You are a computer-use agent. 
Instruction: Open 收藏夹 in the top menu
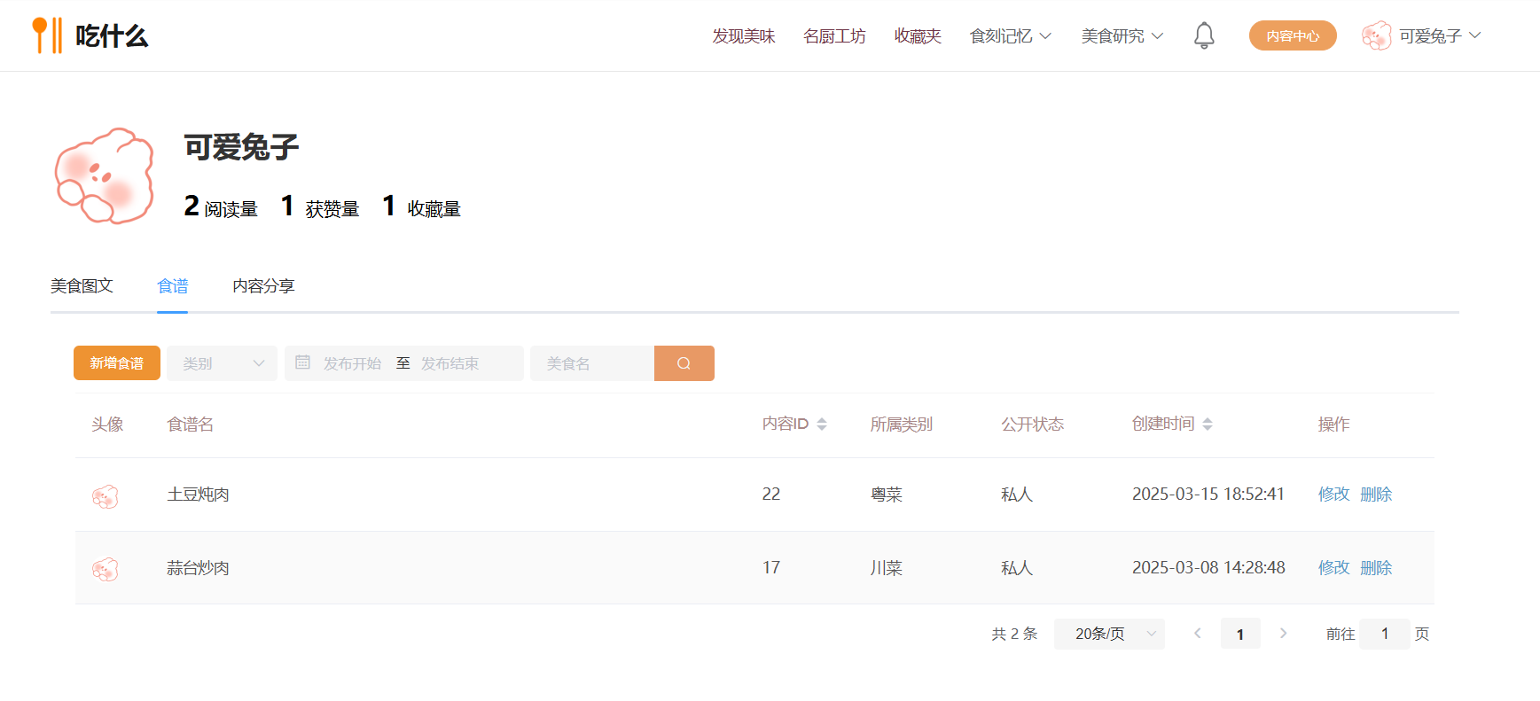click(918, 35)
